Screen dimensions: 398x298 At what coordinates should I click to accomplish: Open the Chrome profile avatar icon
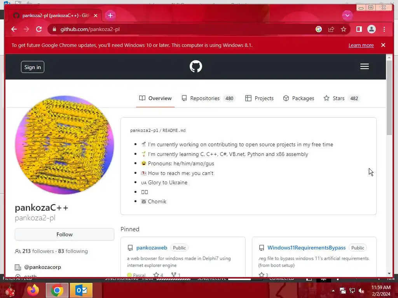pos(371,29)
